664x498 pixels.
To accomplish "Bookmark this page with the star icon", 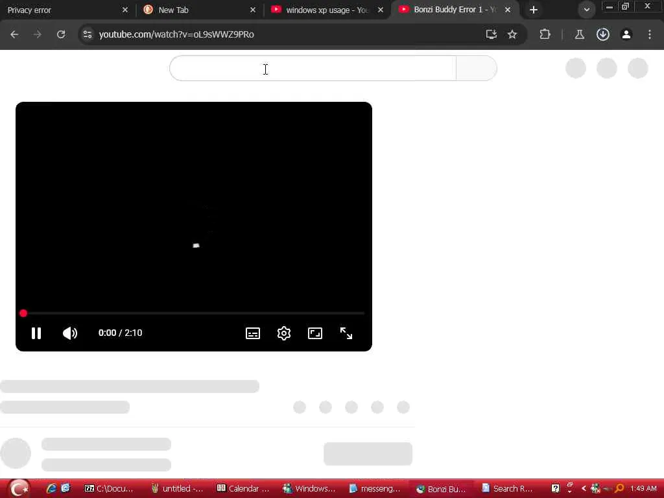I will click(x=512, y=34).
